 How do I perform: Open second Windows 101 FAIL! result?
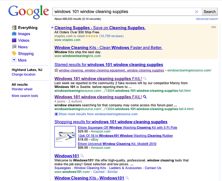tap(98, 97)
